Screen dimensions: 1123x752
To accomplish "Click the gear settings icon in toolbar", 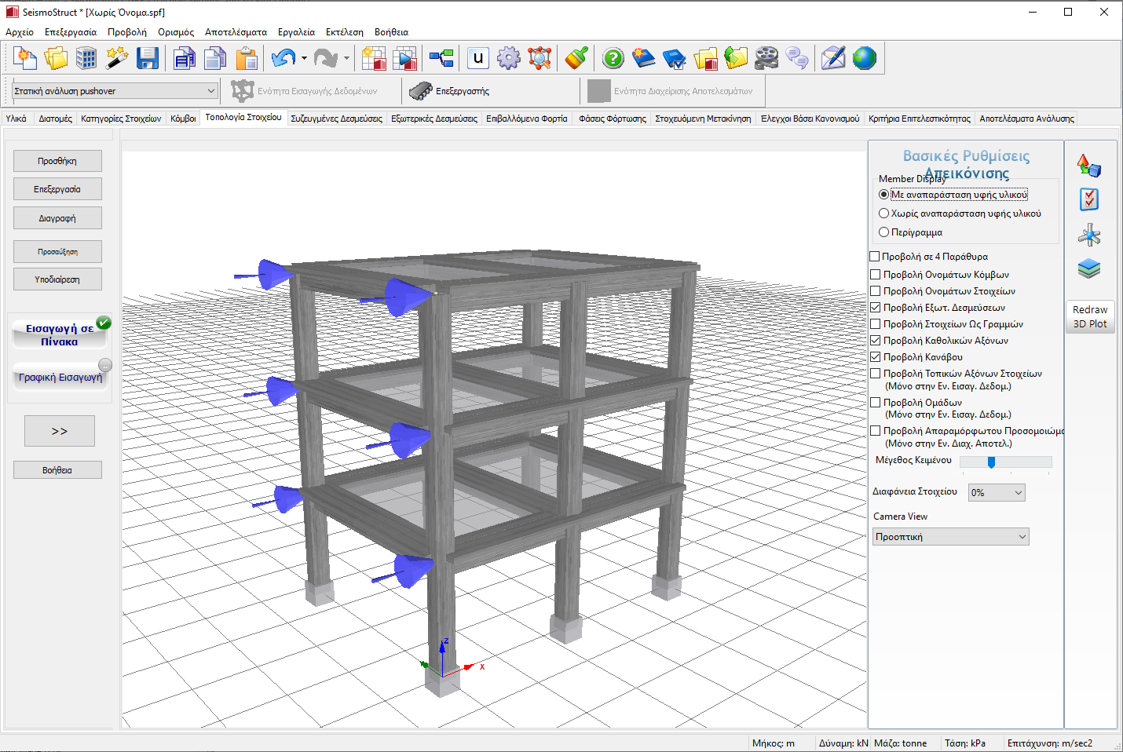I will coord(509,59).
